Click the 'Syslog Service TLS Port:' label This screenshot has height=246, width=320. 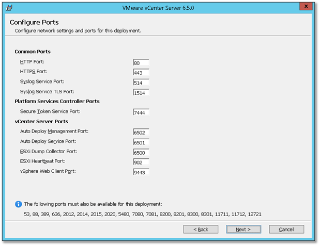[47, 92]
